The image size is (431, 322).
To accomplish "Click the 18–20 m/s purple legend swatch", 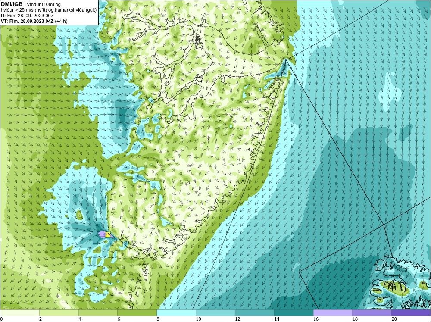I will (372, 313).
